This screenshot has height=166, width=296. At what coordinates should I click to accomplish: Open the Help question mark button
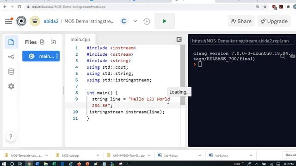[11, 136]
